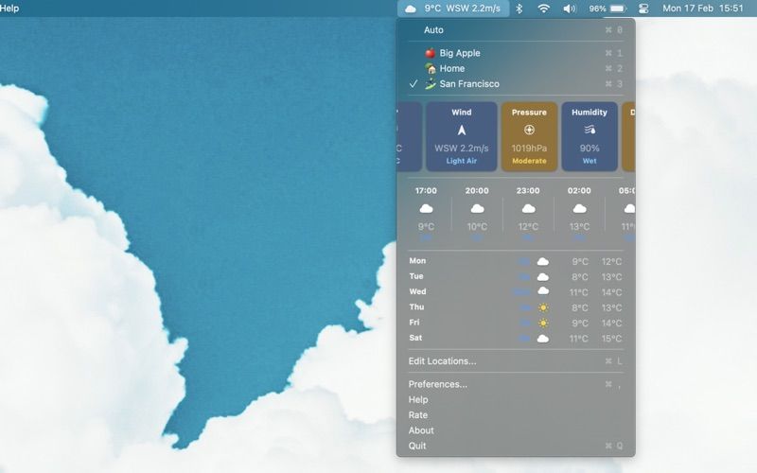Click the pressure gauge icon
The image size is (757, 473).
coord(529,130)
